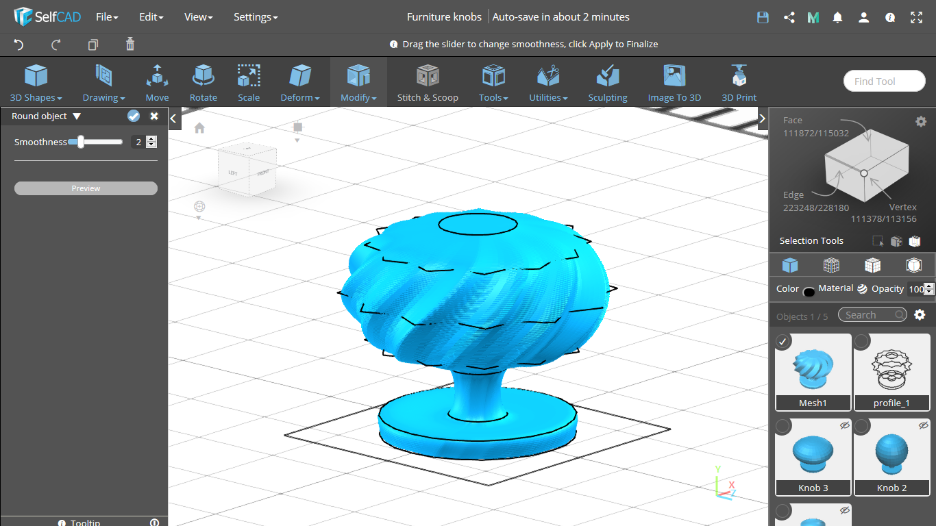The width and height of the screenshot is (936, 526).
Task: Apply Round object with the checkmark
Action: point(134,116)
